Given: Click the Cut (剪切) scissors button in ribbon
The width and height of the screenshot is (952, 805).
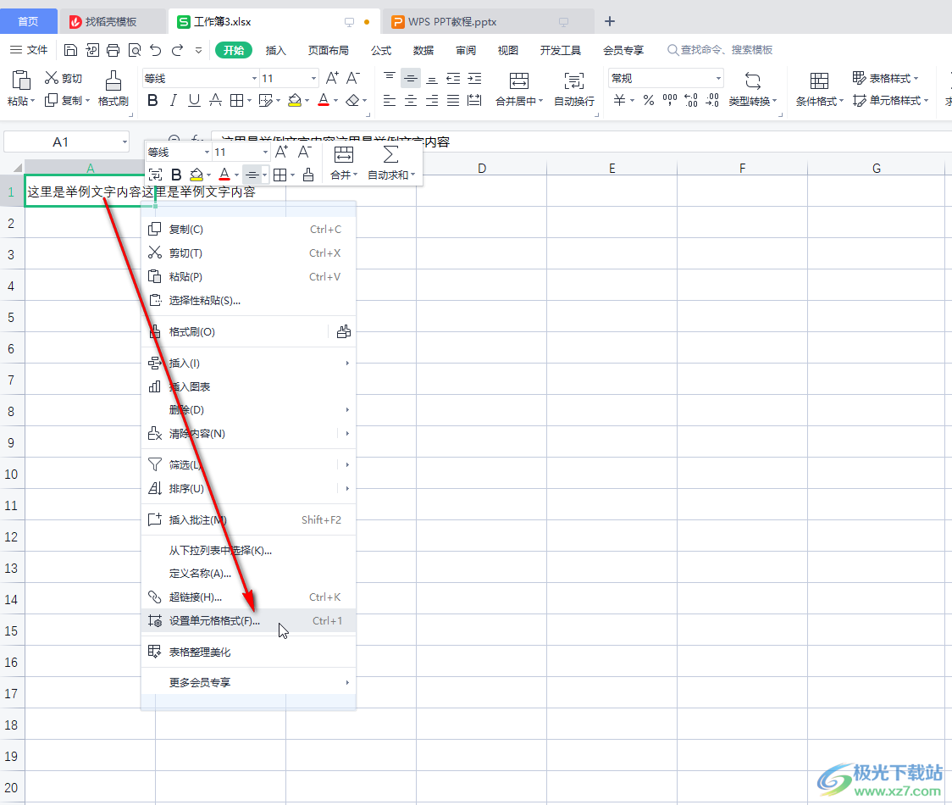Looking at the screenshot, I should [64, 78].
